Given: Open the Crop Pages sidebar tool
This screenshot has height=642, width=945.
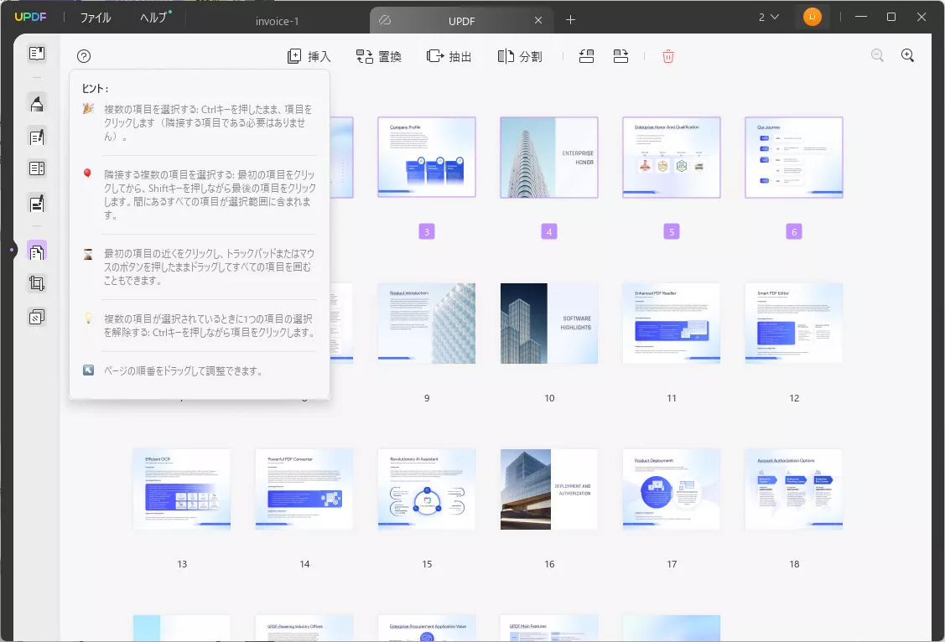Looking at the screenshot, I should pyautogui.click(x=37, y=283).
